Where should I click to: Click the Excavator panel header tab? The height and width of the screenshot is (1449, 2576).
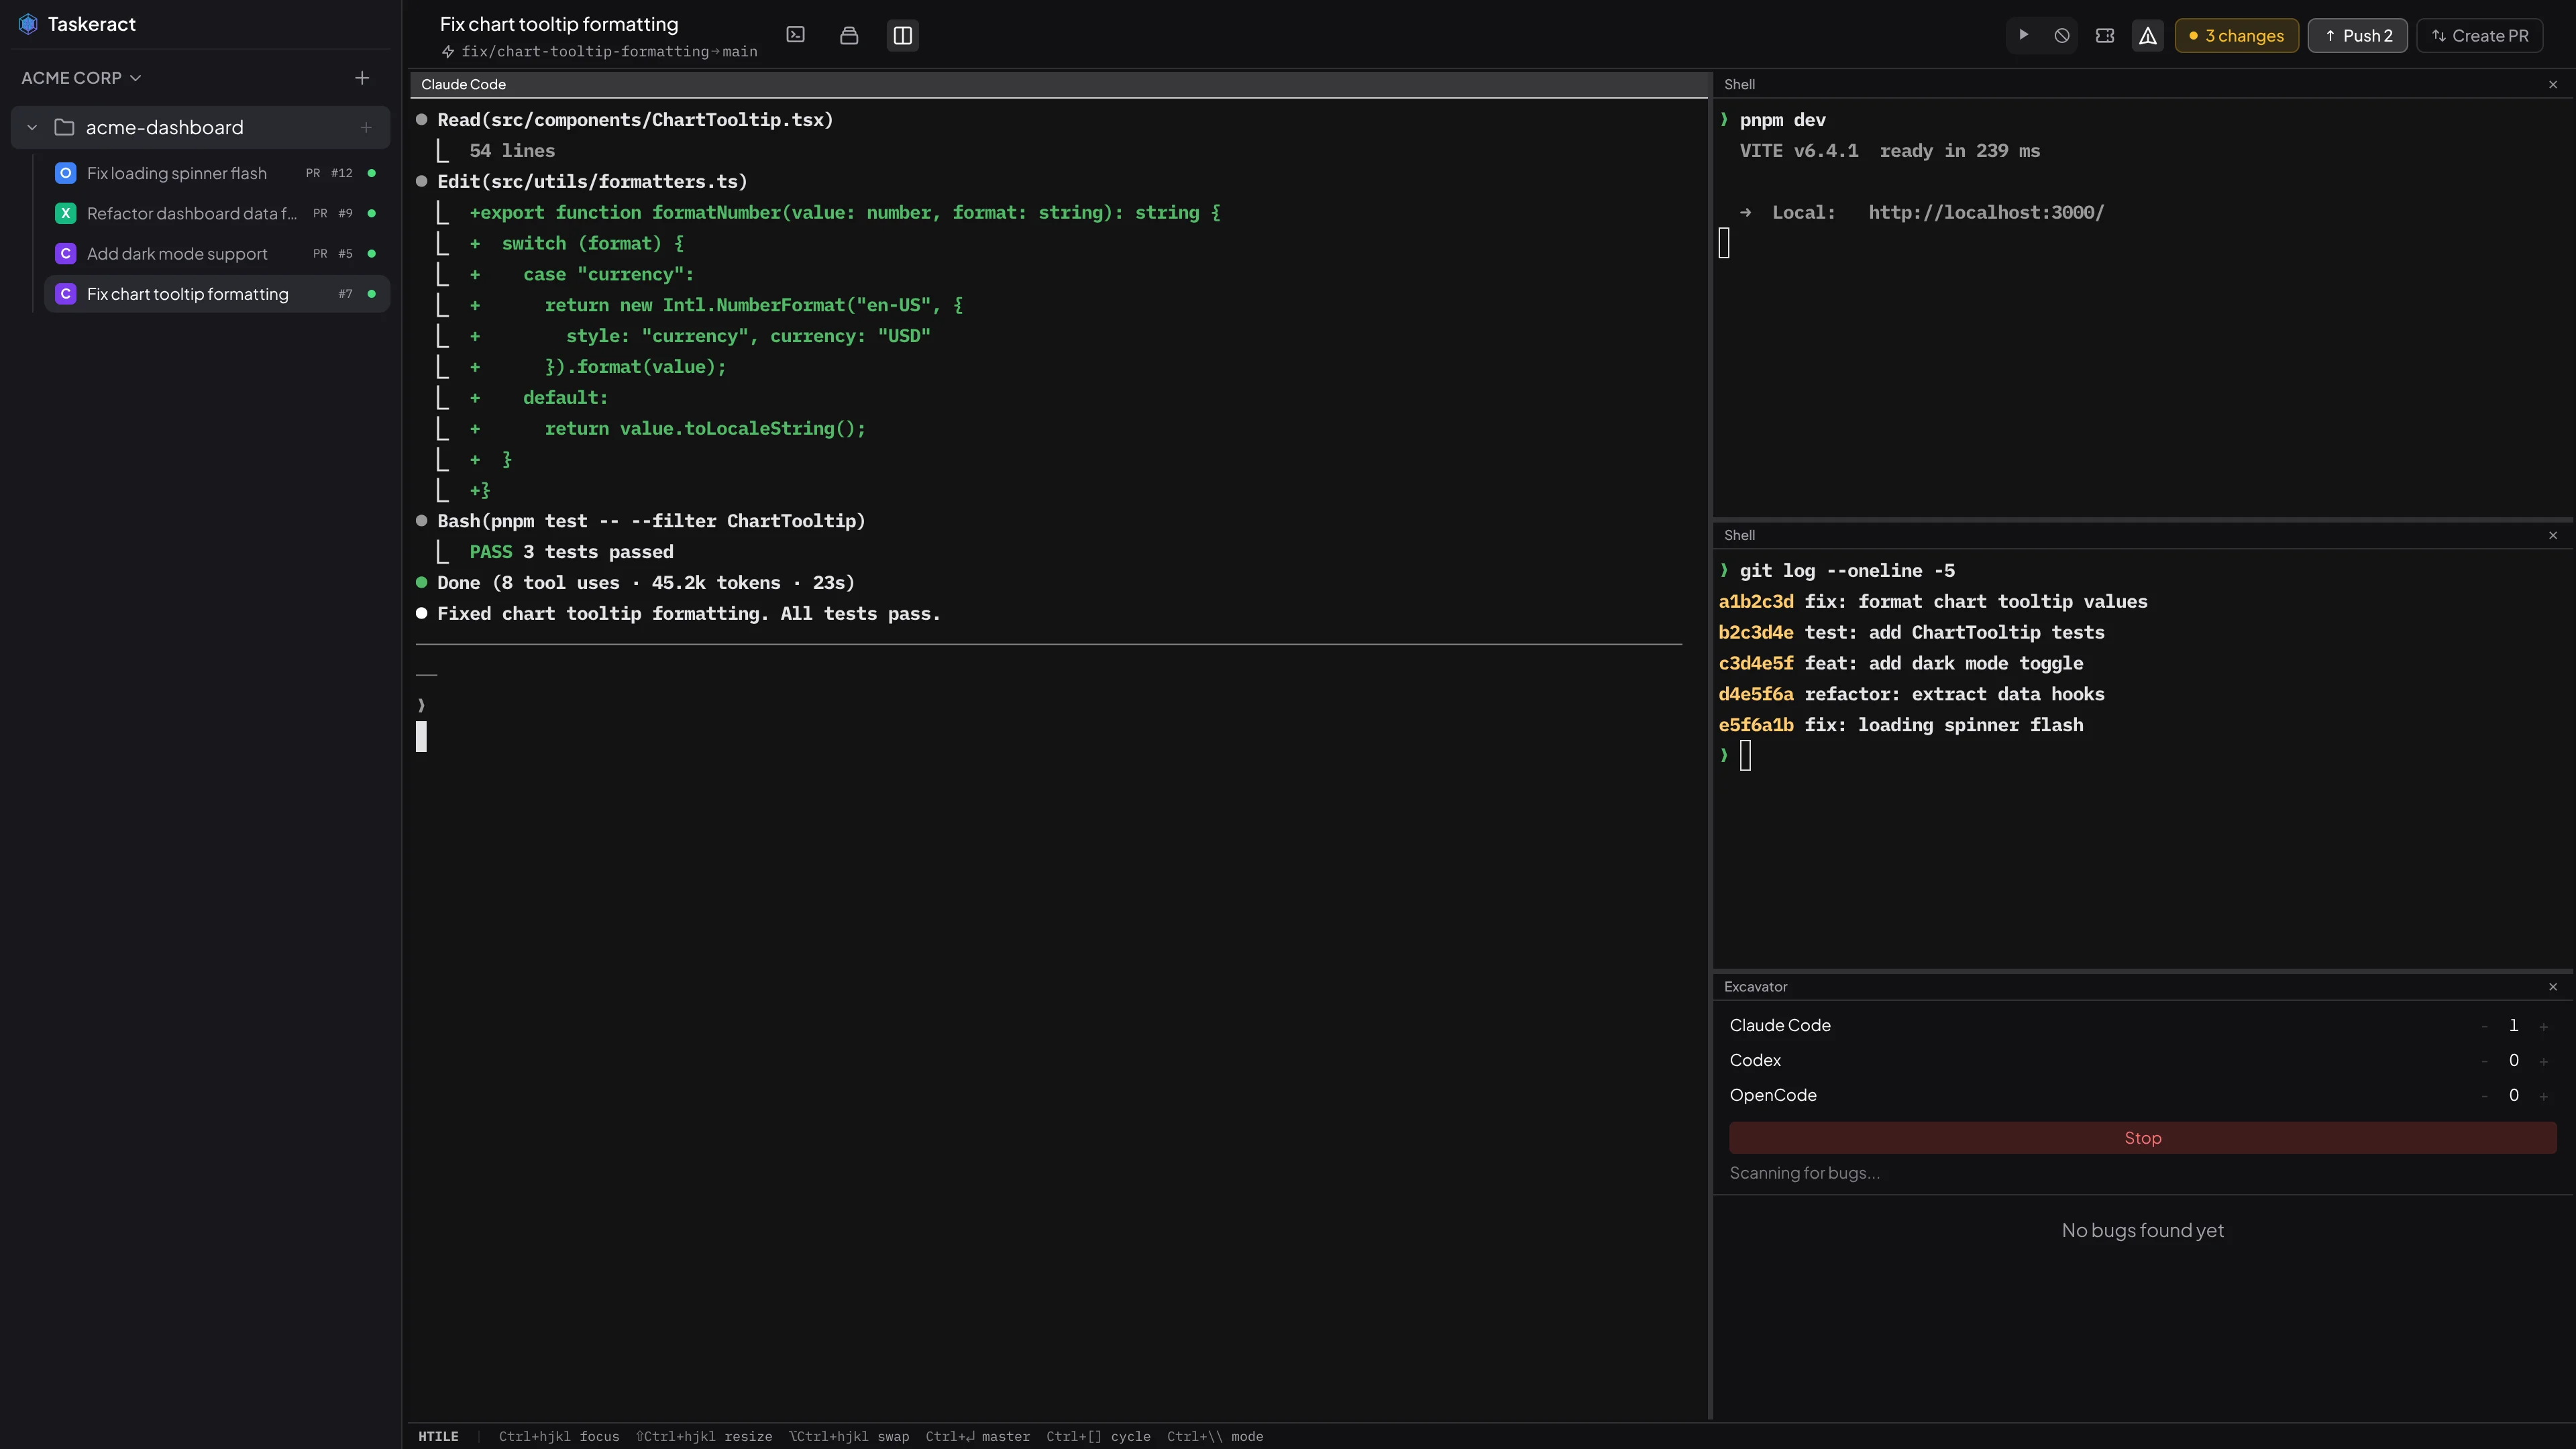pyautogui.click(x=1756, y=986)
